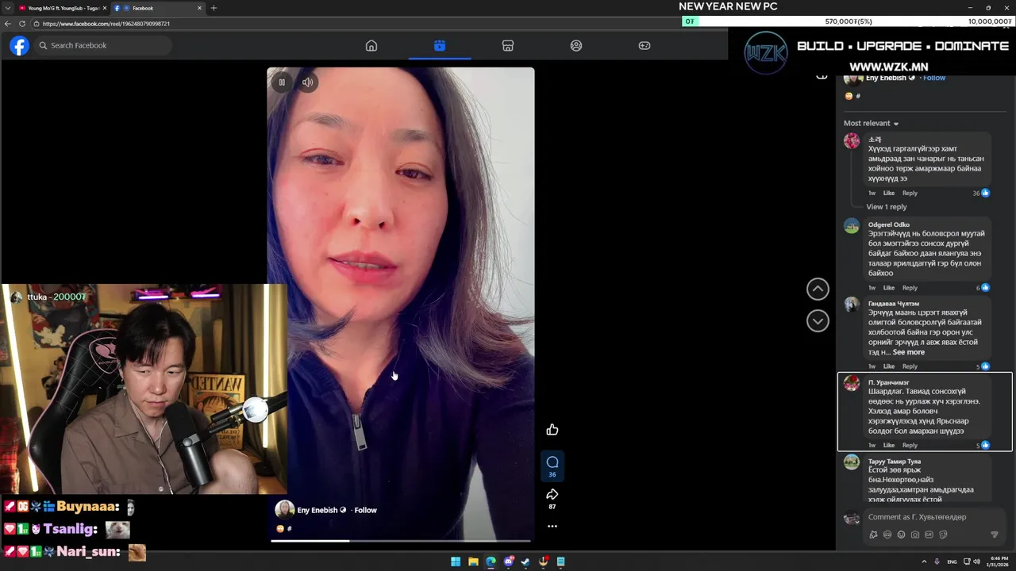This screenshot has width=1016, height=571.
Task: Click the browser back arrow
Action: tap(8, 24)
